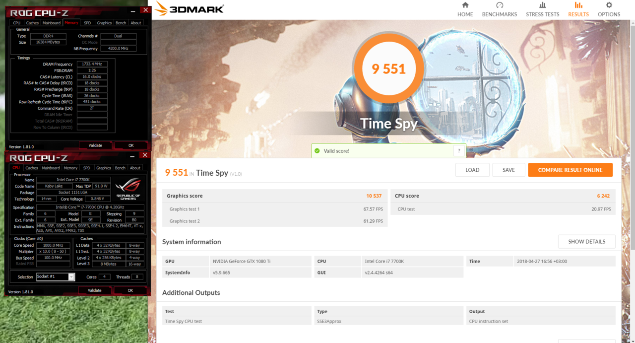Click the LOAD button in 3DMark

pyautogui.click(x=472, y=170)
